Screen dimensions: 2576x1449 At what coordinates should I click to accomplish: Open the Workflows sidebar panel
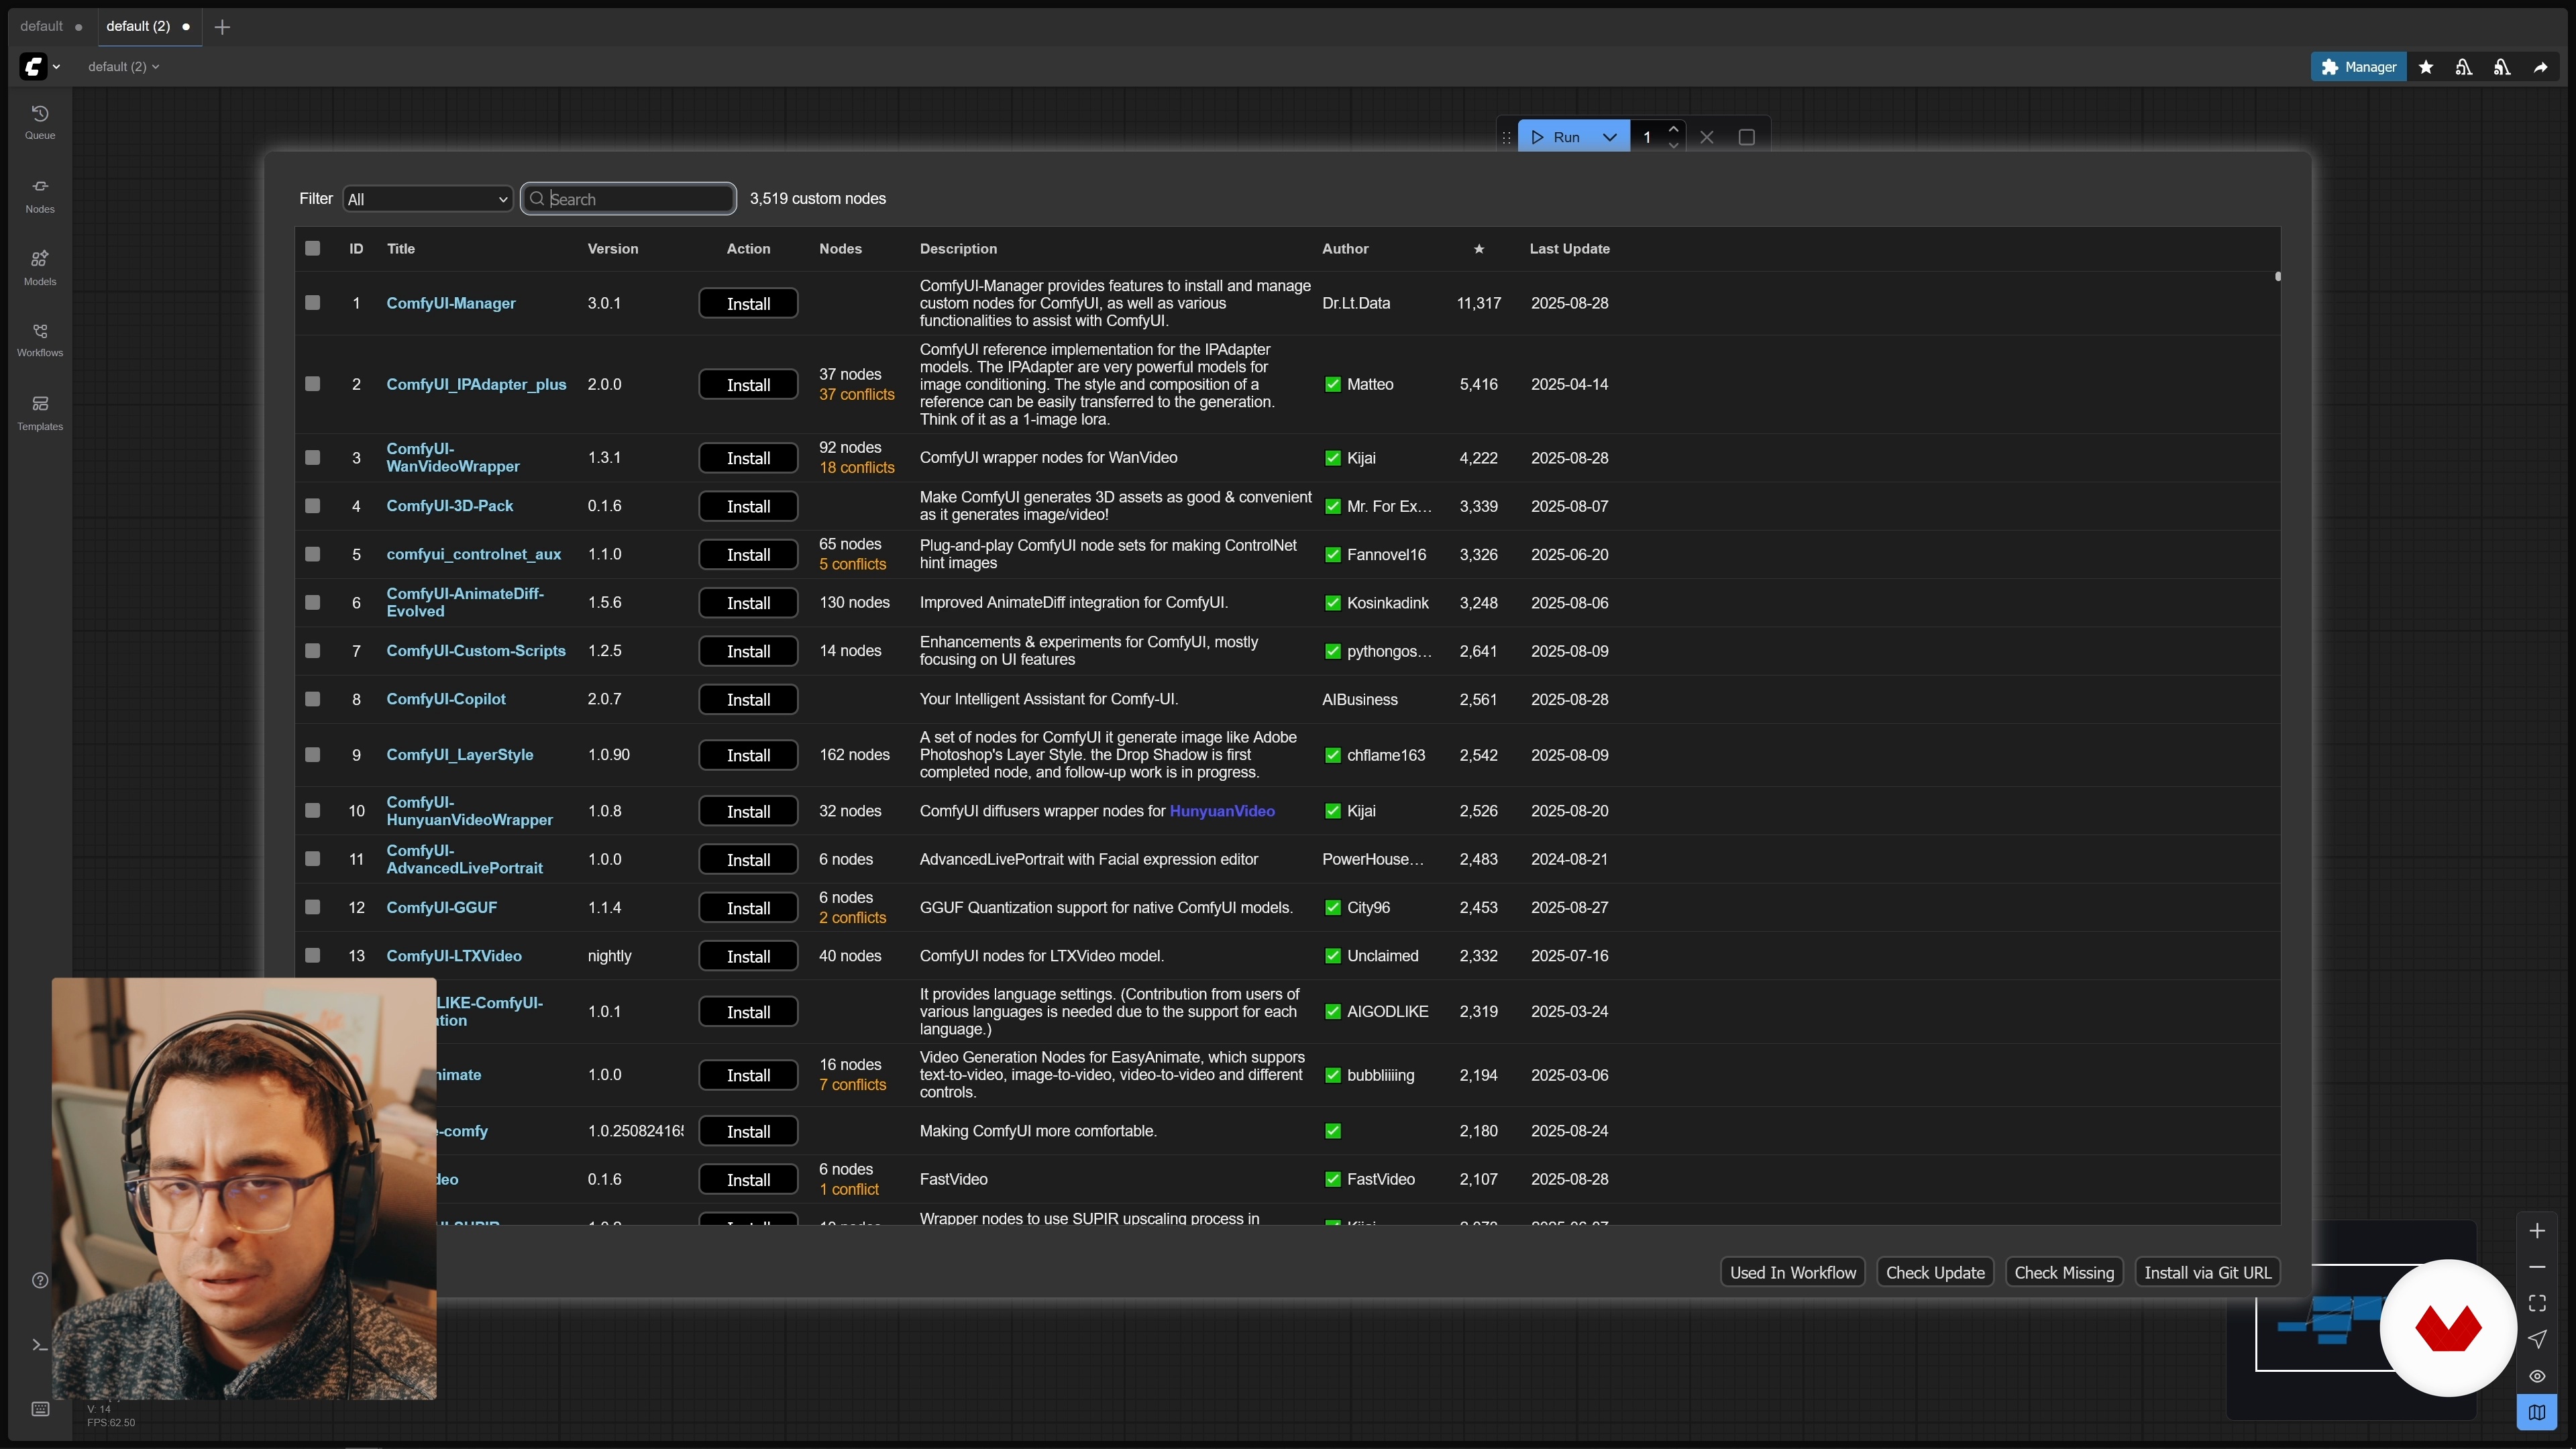pyautogui.click(x=40, y=340)
